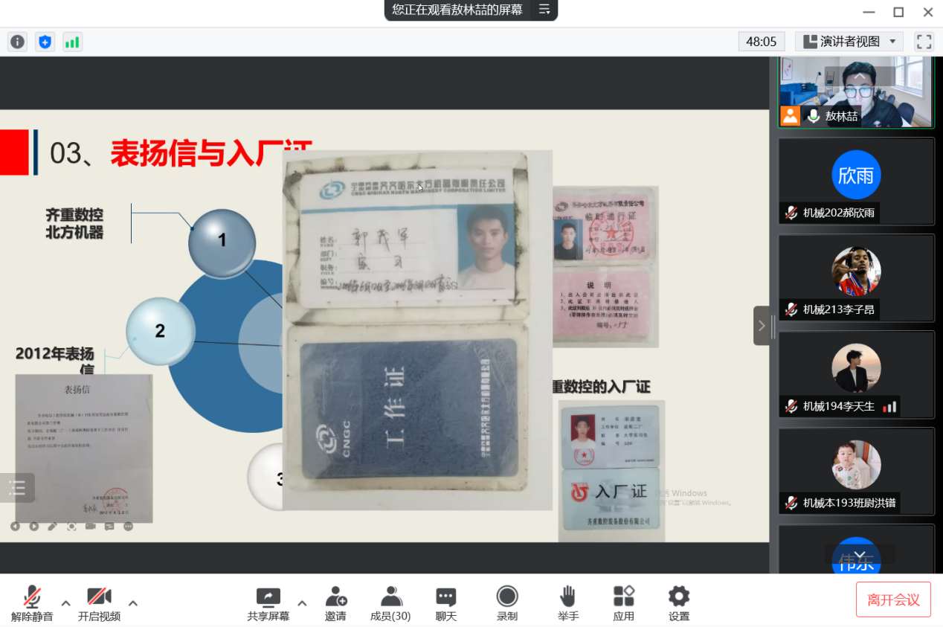Open the screen-viewing options menu at top
The width and height of the screenshot is (943, 627).
[x=544, y=10]
